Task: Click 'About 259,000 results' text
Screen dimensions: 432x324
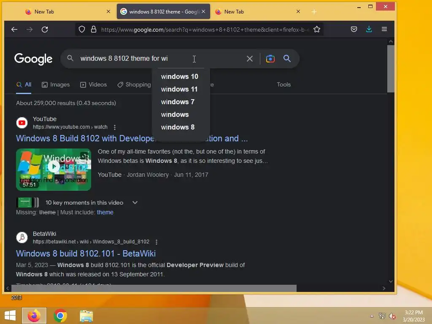Action: [x=66, y=103]
